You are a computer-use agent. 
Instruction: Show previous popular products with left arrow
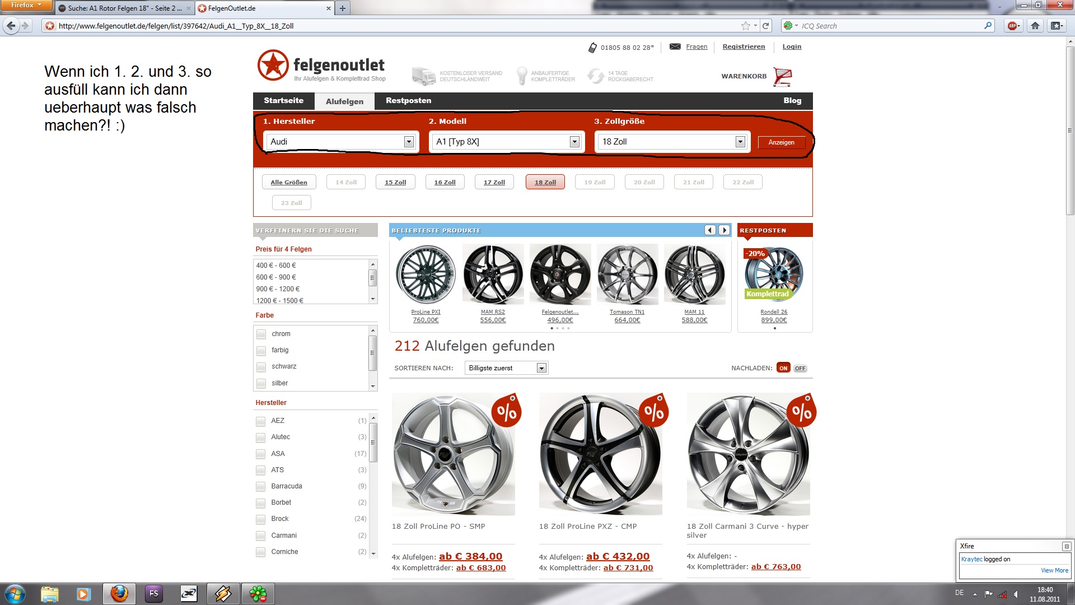pyautogui.click(x=710, y=230)
